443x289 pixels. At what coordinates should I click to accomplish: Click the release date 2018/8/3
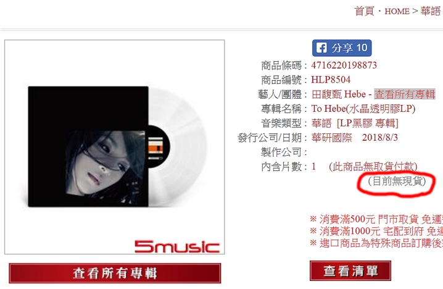[x=379, y=138]
